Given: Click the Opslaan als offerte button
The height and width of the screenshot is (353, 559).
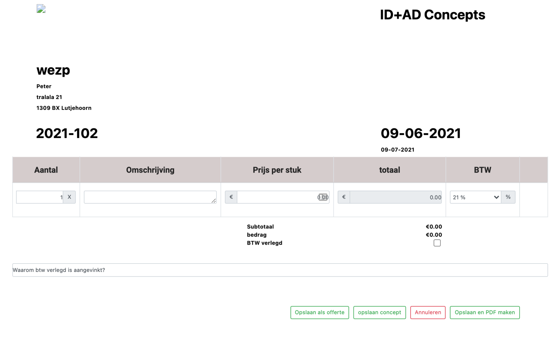Looking at the screenshot, I should (320, 312).
